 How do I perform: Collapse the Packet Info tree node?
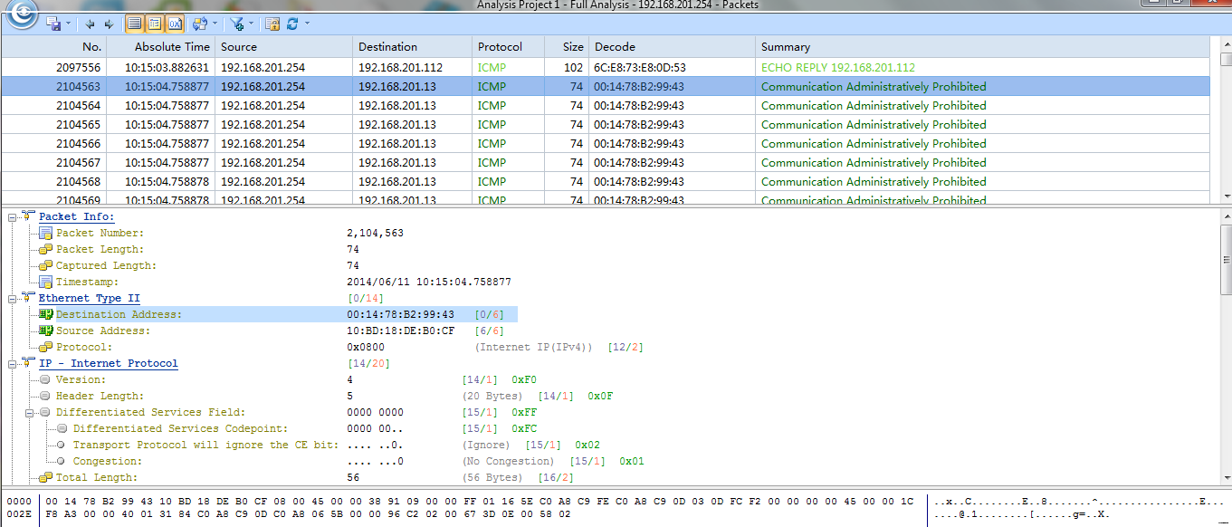(14, 217)
